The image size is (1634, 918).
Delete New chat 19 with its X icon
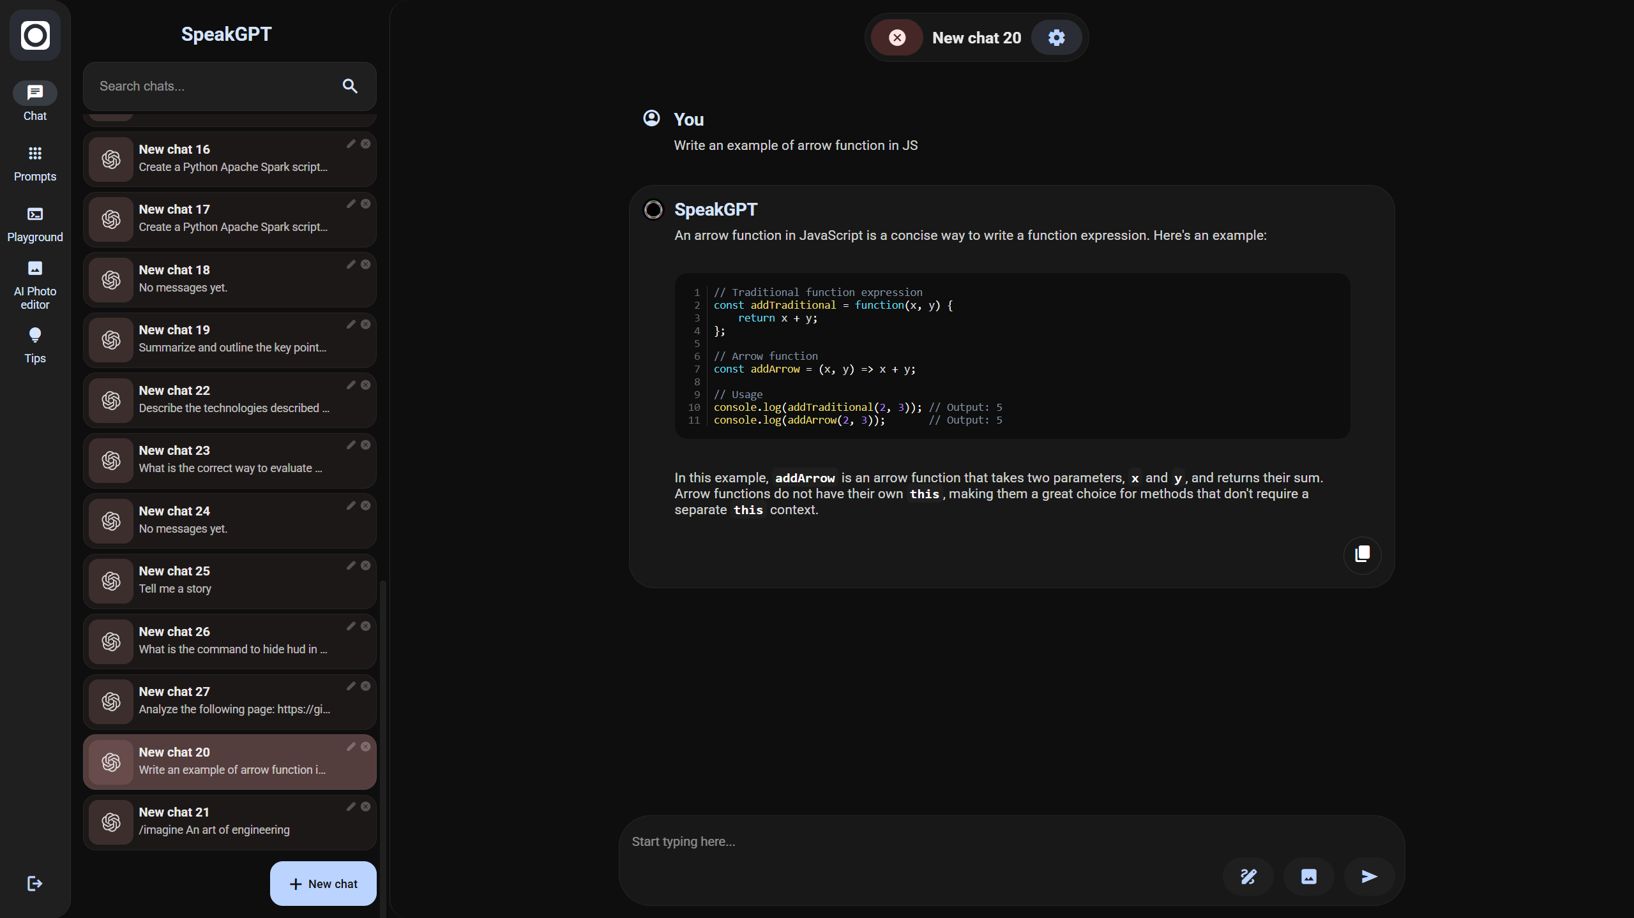tap(365, 325)
